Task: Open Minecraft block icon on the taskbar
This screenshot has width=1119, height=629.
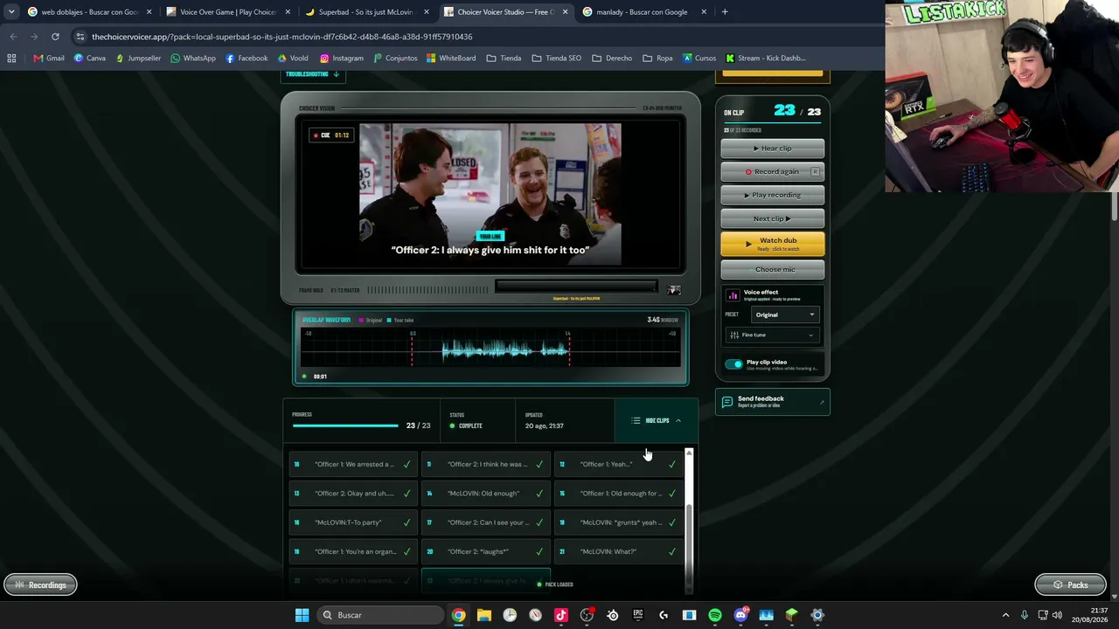Action: [792, 615]
